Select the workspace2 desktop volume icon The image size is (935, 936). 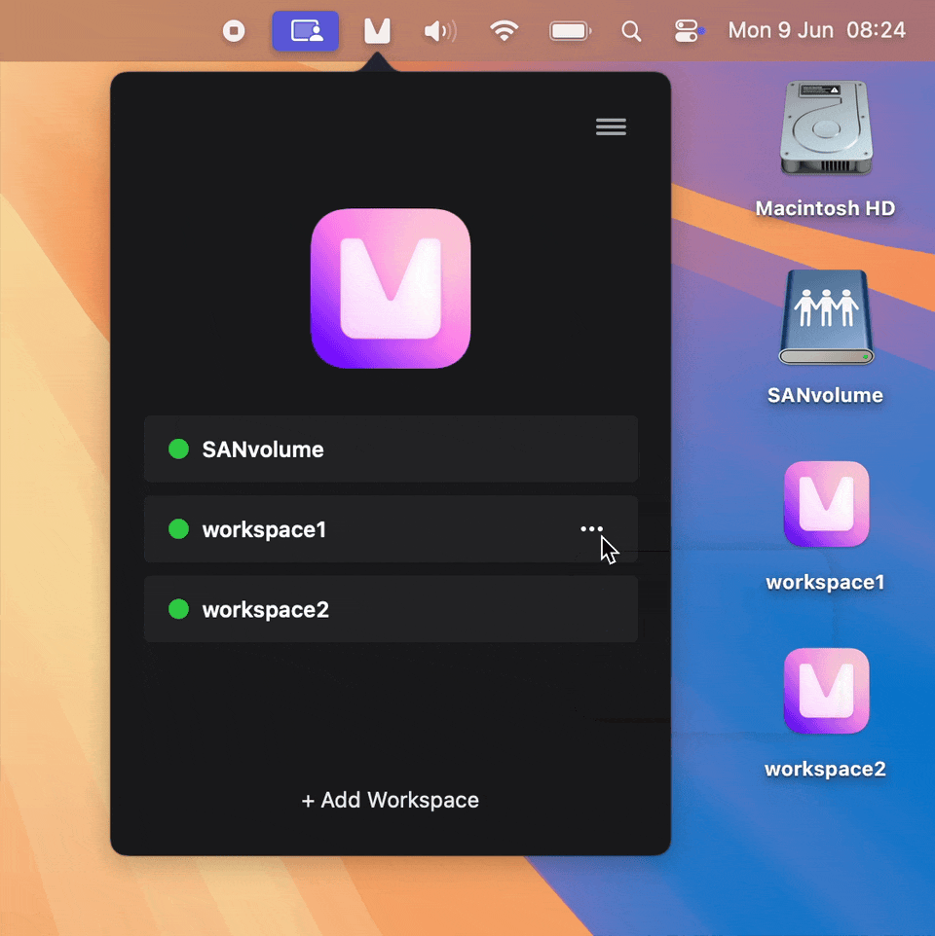point(826,691)
